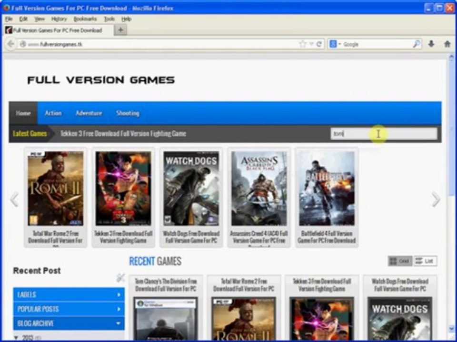
Task: Open the Action games category
Action: point(53,113)
